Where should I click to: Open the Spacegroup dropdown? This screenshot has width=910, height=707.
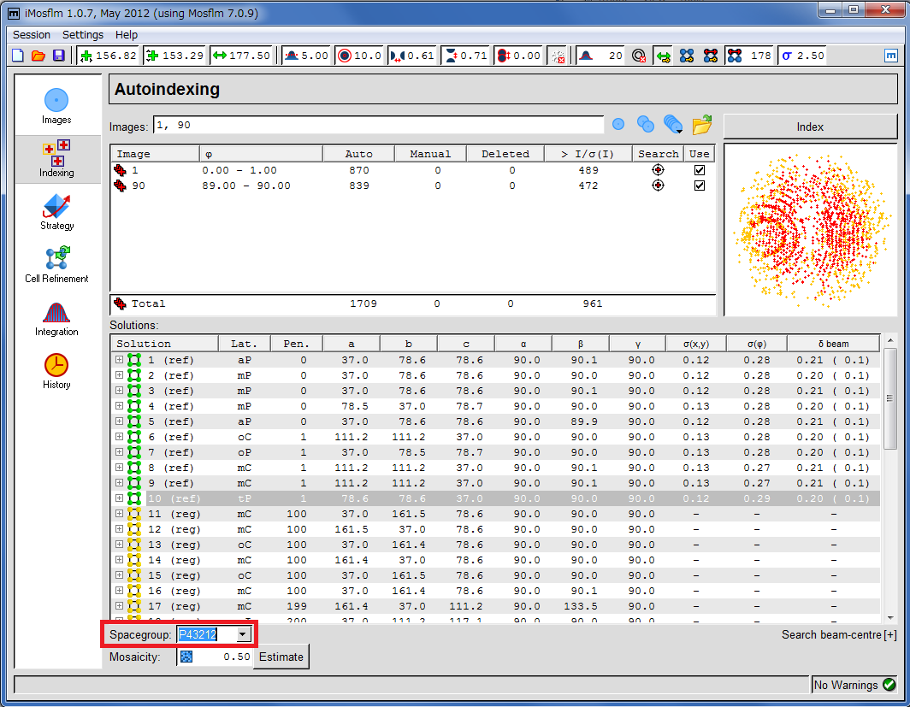coord(244,634)
